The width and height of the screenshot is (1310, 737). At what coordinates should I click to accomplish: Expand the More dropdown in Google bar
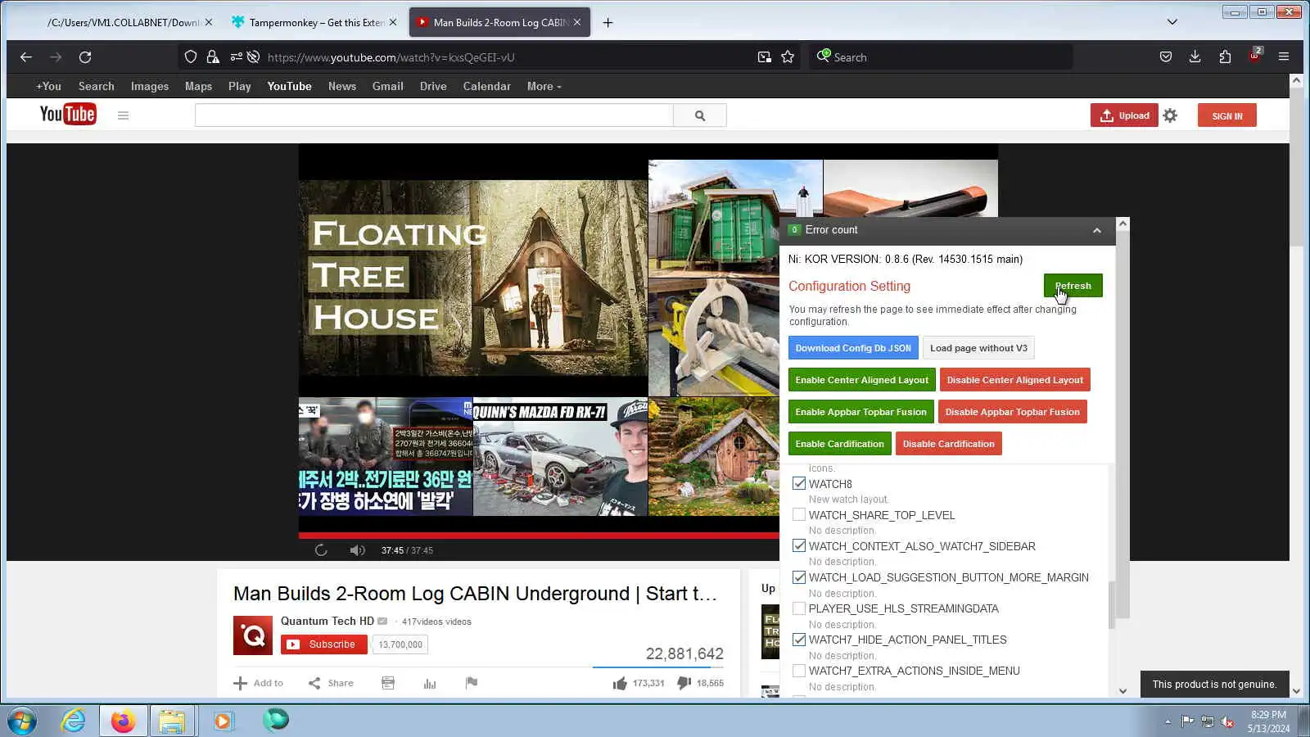pos(544,86)
